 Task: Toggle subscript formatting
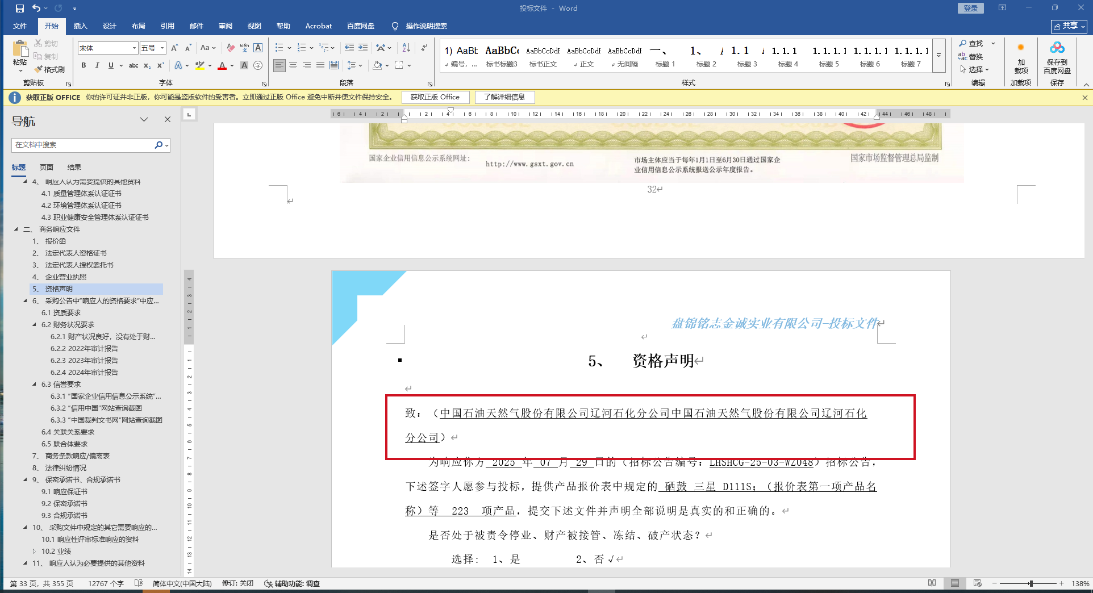(x=147, y=65)
